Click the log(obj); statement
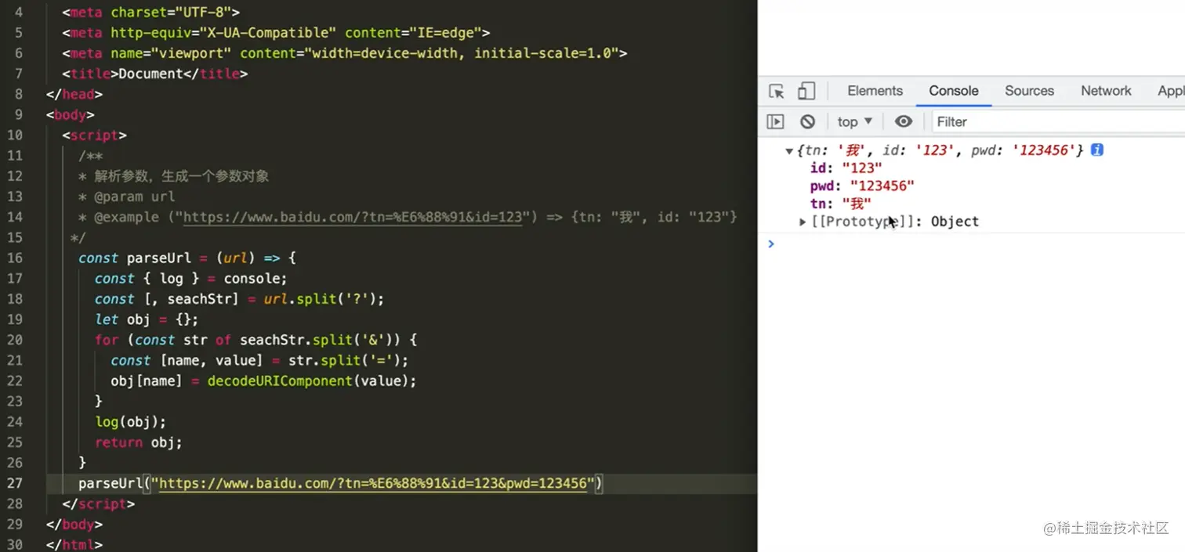Viewport: 1185px width, 552px height. [131, 422]
